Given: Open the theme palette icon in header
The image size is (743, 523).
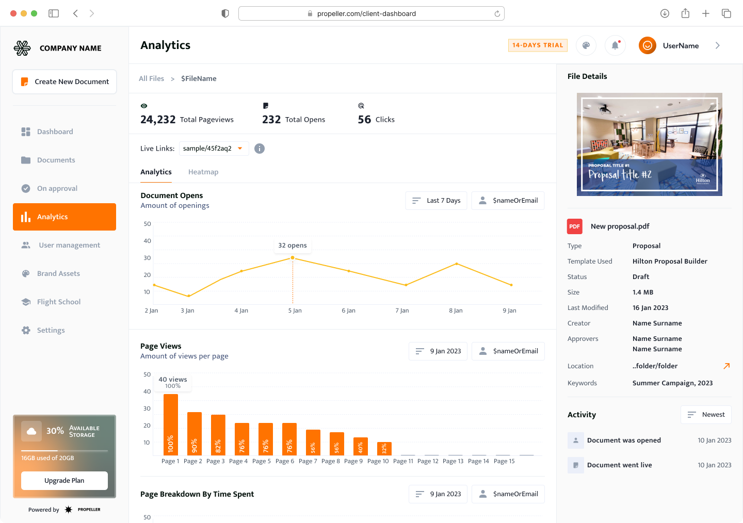Looking at the screenshot, I should 586,45.
